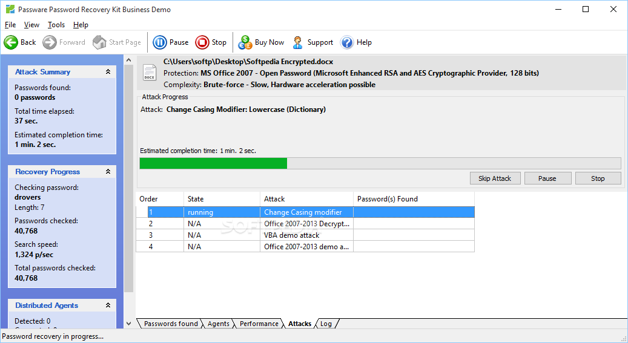The width and height of the screenshot is (628, 343).
Task: Select the VBA demo attack row
Action: pyautogui.click(x=305, y=235)
